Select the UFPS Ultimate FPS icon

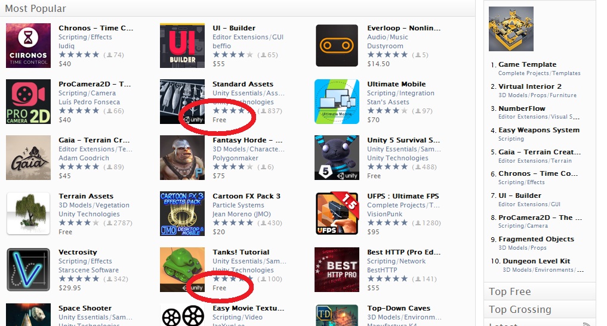coord(337,213)
